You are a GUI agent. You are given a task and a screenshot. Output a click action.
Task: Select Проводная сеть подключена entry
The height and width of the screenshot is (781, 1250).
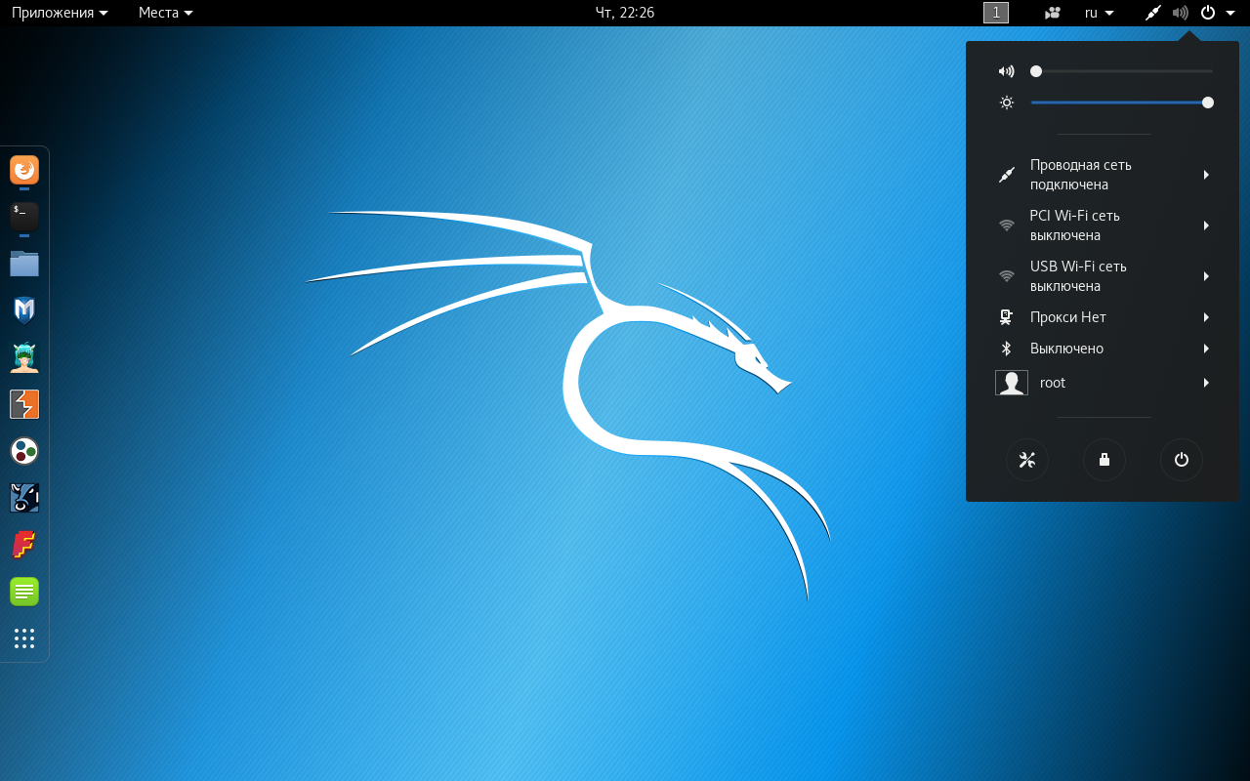pos(1103,175)
